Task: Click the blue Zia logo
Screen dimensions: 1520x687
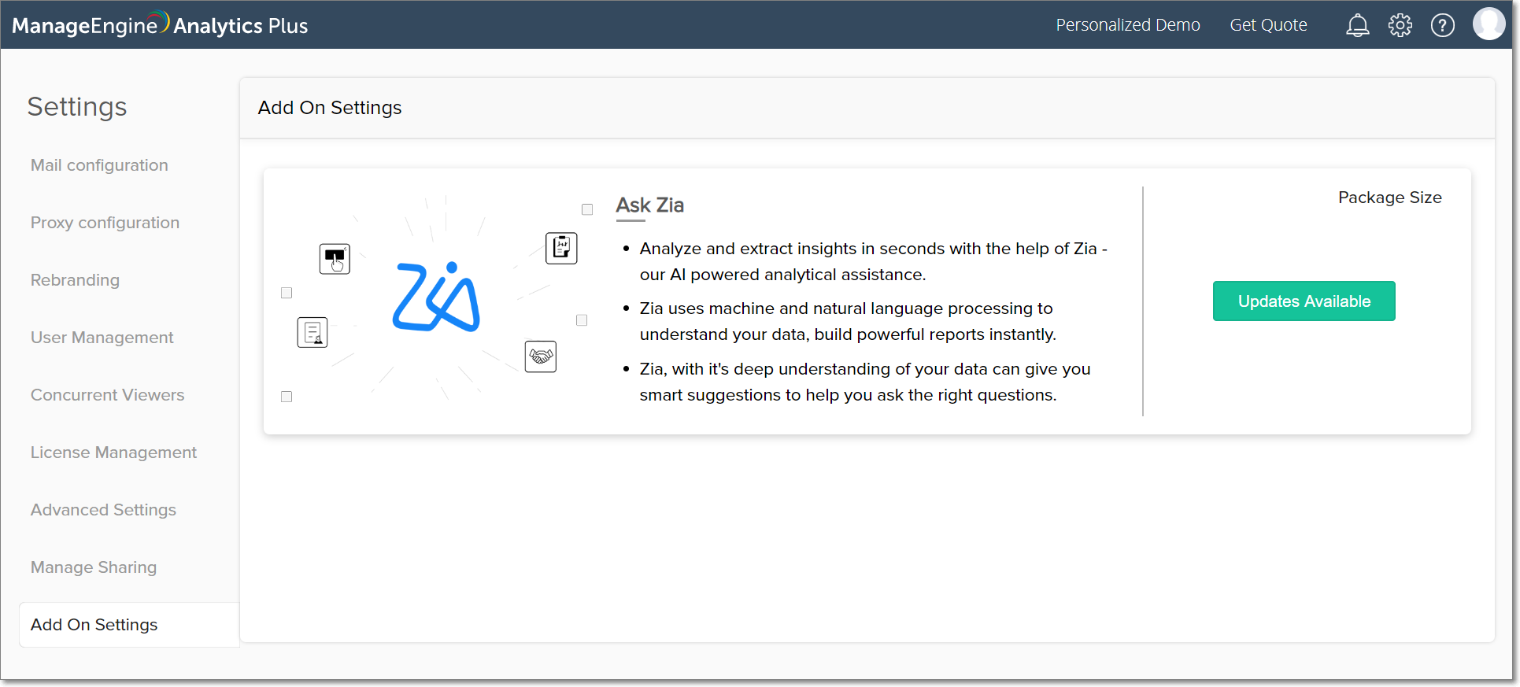Action: click(x=436, y=297)
